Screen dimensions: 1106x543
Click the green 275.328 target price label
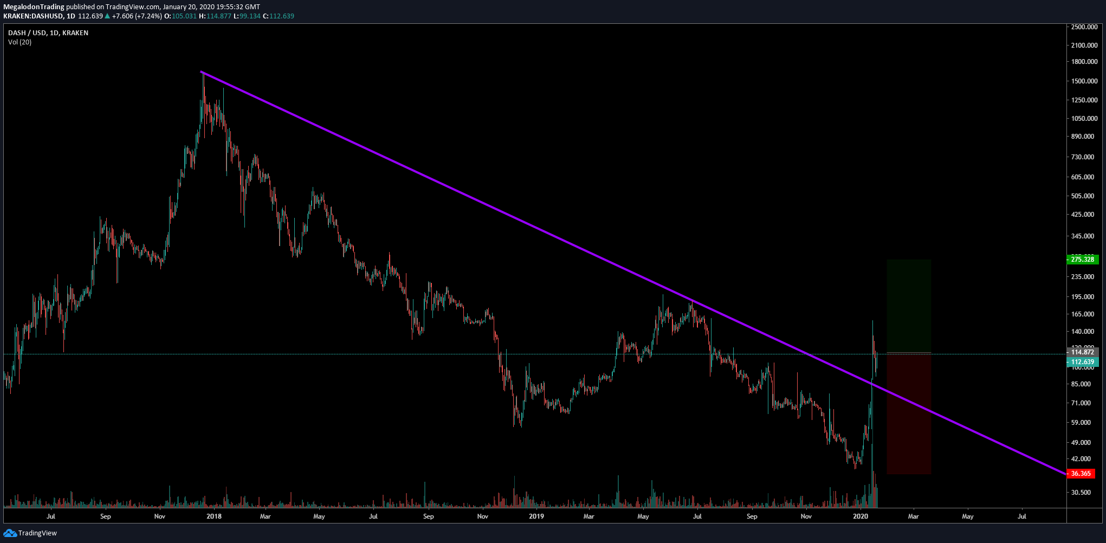pos(1082,260)
